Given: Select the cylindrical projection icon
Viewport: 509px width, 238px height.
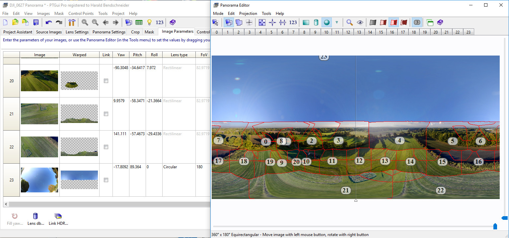Looking at the screenshot, I should 316,22.
